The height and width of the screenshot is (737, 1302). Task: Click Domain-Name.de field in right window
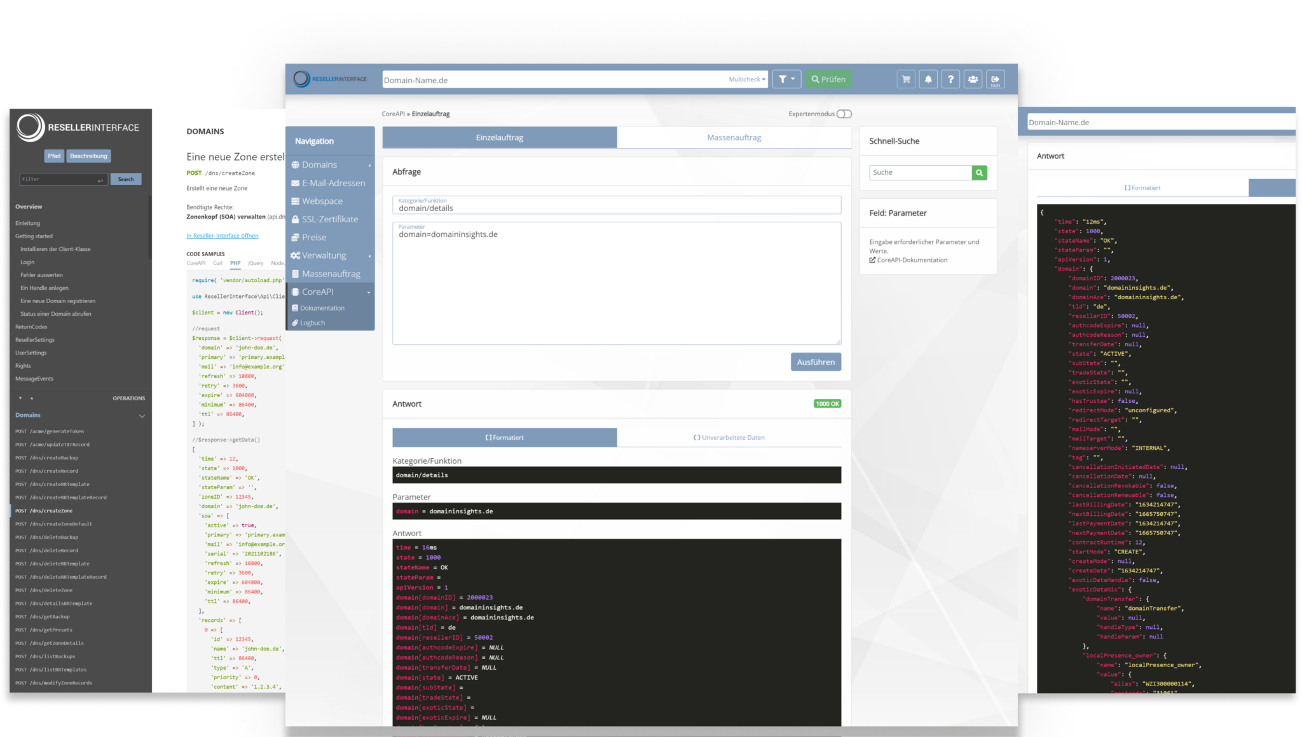1162,122
